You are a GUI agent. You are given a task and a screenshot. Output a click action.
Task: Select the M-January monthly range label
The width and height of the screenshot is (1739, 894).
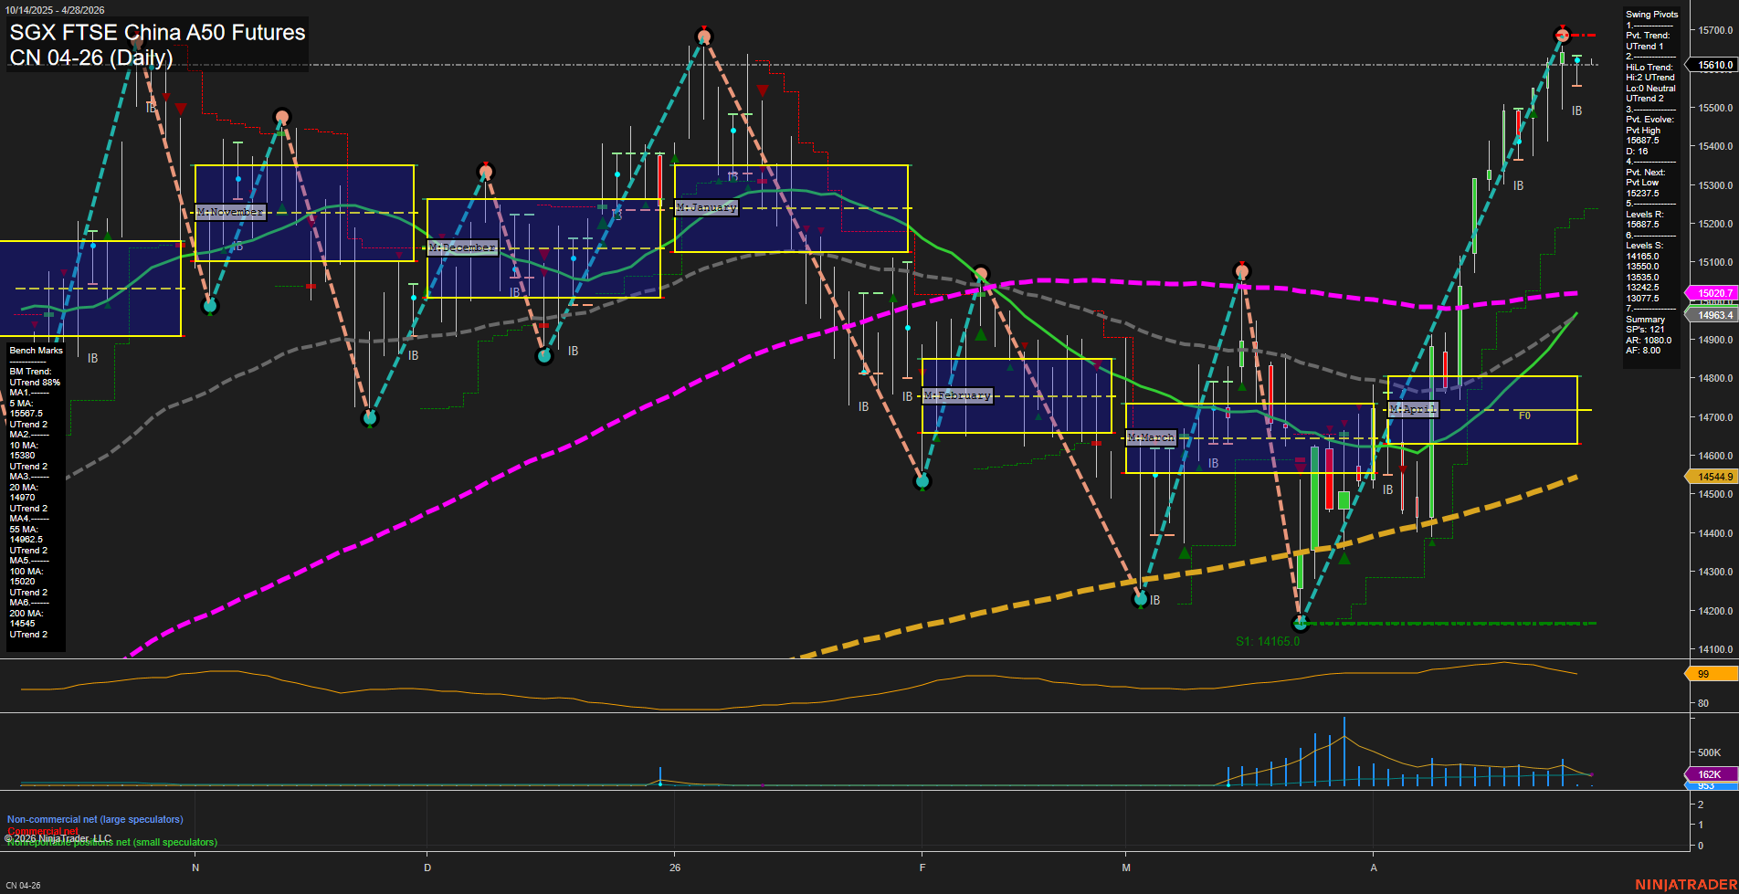(705, 207)
